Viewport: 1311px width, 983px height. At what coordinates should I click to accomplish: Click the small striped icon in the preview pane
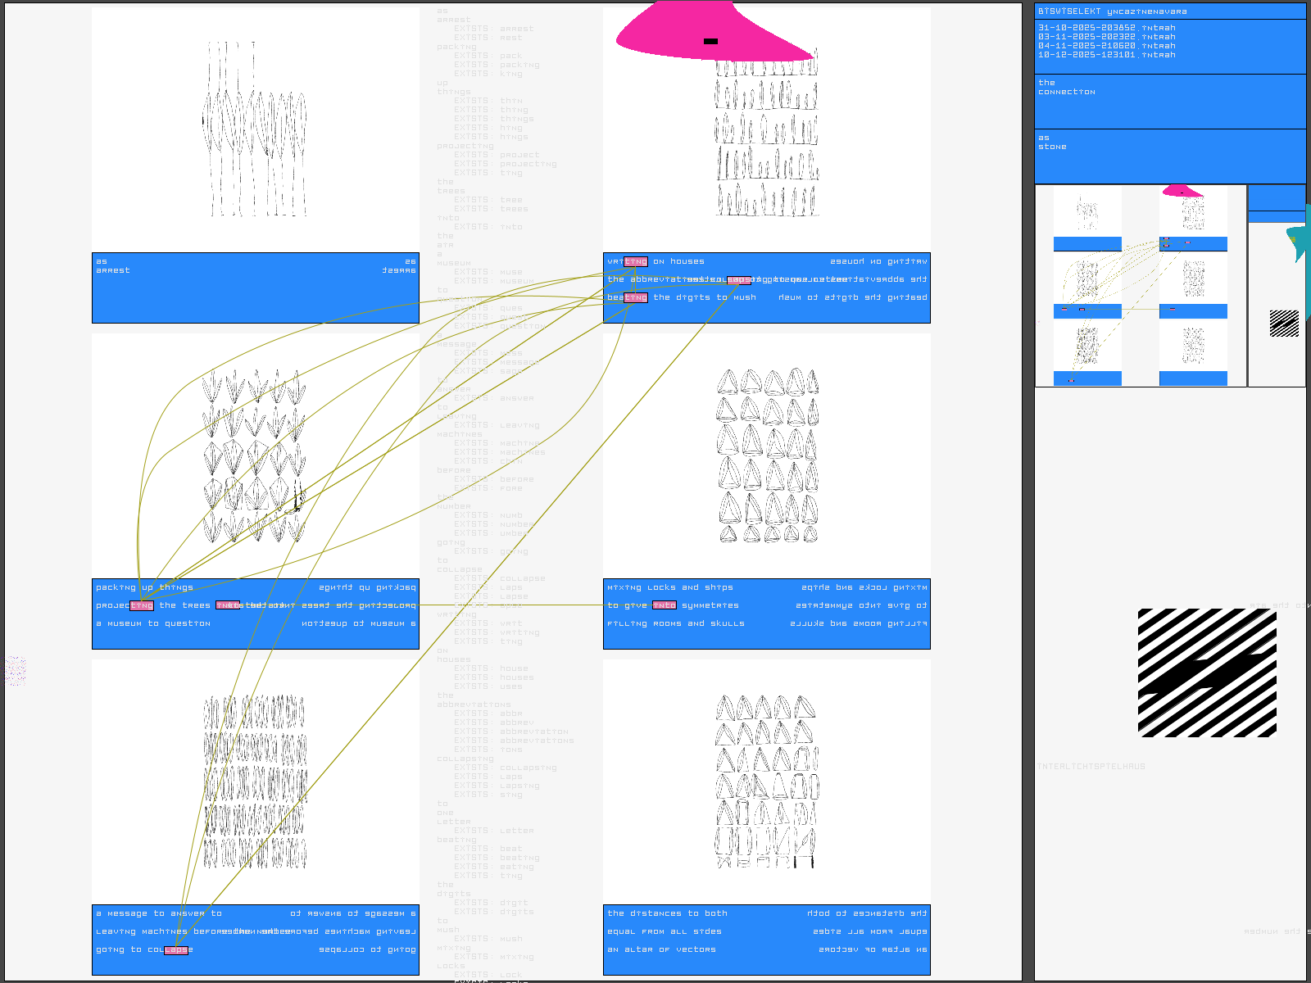pos(1284,323)
